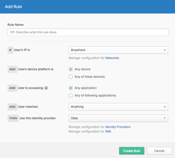
Task: Follow the Identity Providers link
Action: (x=118, y=127)
